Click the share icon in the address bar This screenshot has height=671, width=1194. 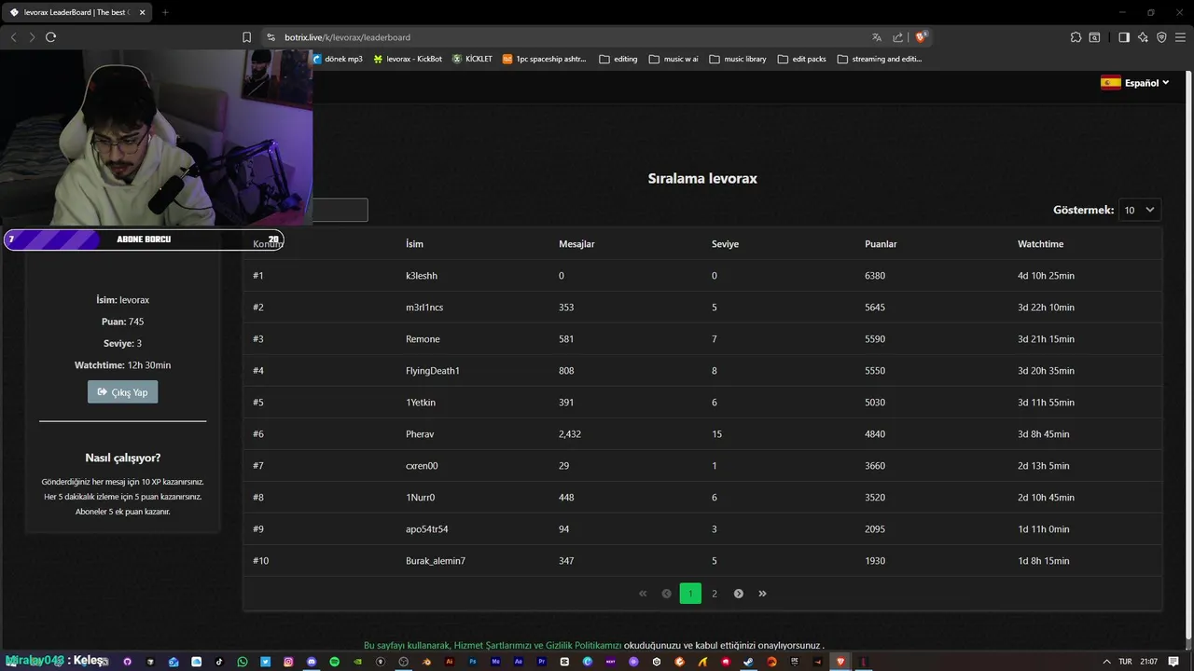(x=898, y=37)
